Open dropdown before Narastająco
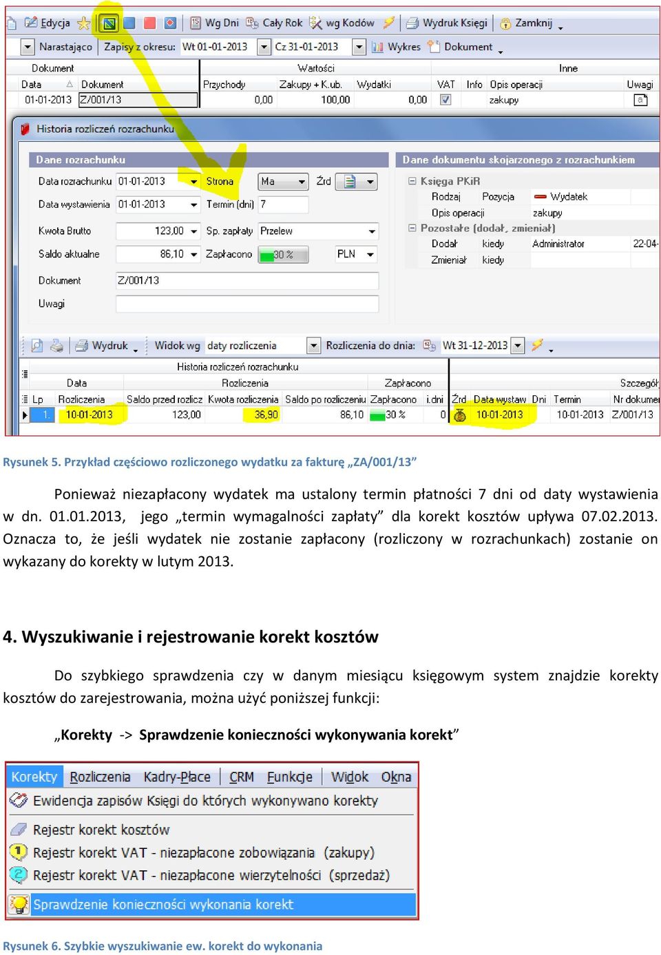The width and height of the screenshot is (661, 955). click(x=28, y=47)
